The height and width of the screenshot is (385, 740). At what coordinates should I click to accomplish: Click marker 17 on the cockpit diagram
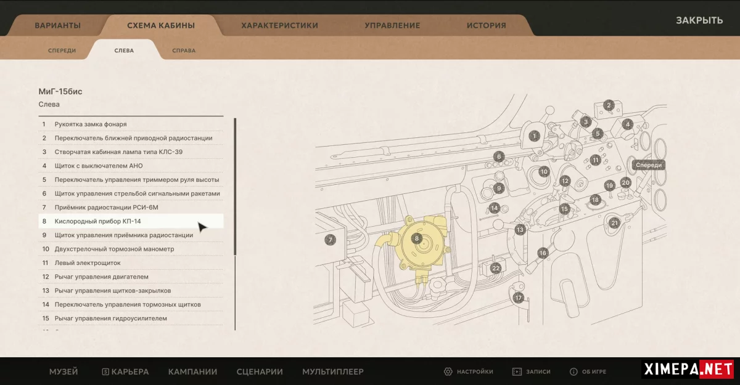point(519,298)
